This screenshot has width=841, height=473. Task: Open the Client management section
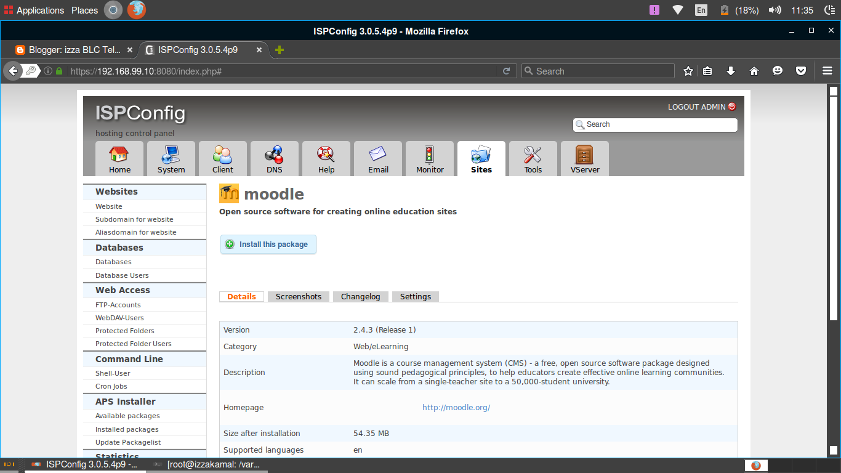coord(222,158)
